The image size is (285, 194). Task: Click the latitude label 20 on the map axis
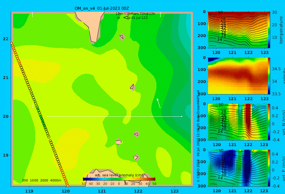pyautogui.click(x=6, y=116)
